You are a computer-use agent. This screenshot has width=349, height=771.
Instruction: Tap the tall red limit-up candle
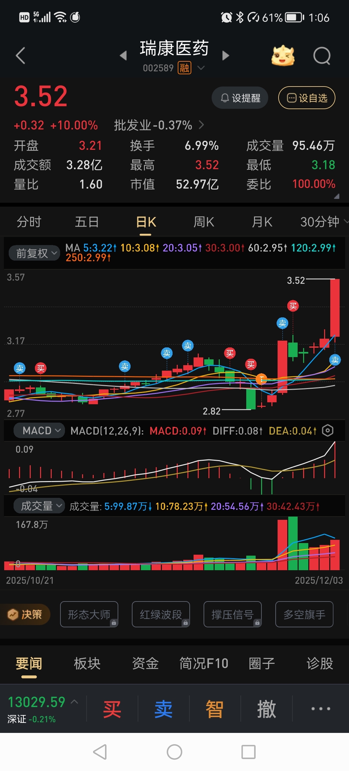[x=335, y=308]
